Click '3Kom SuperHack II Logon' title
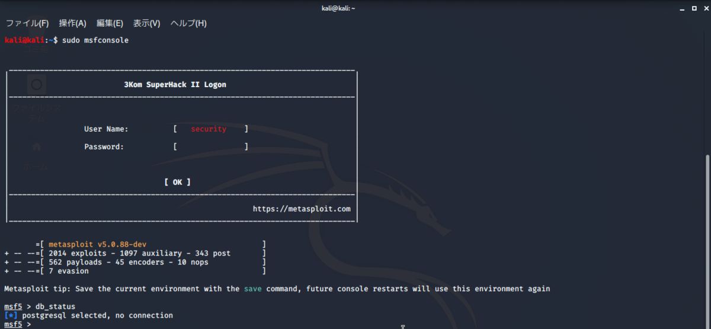The width and height of the screenshot is (711, 329). point(175,85)
